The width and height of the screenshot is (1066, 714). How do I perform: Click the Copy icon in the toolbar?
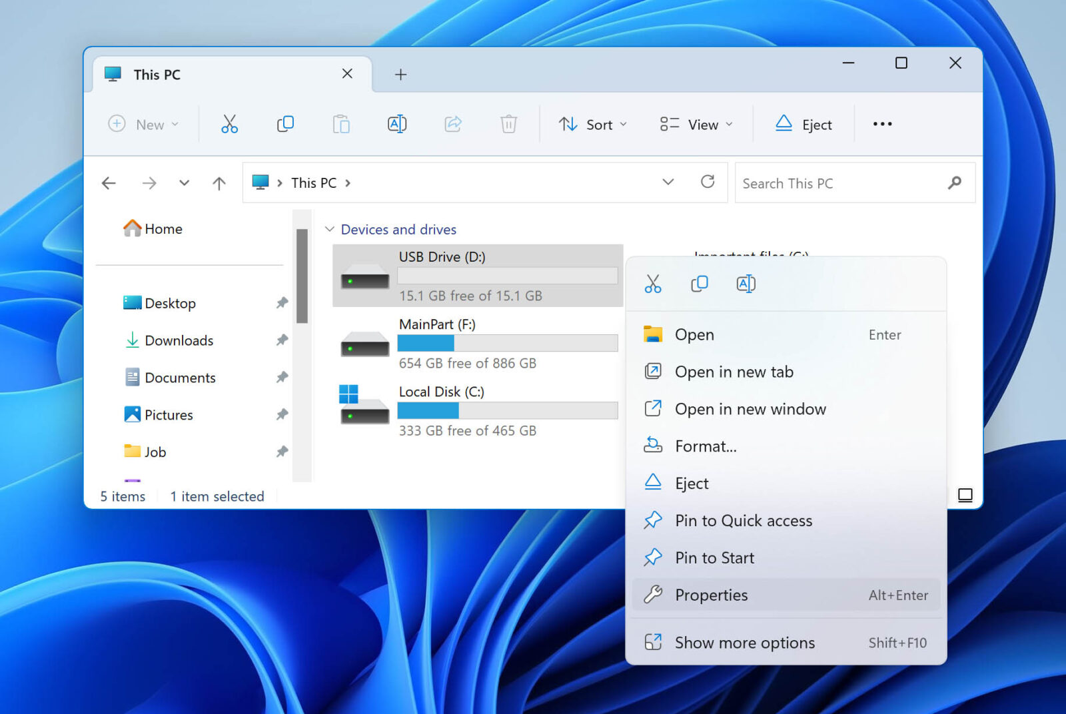pyautogui.click(x=285, y=124)
